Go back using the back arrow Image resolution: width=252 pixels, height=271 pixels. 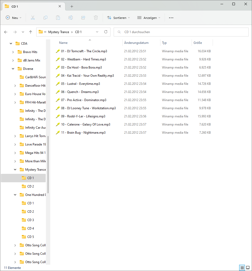(x=6, y=32)
